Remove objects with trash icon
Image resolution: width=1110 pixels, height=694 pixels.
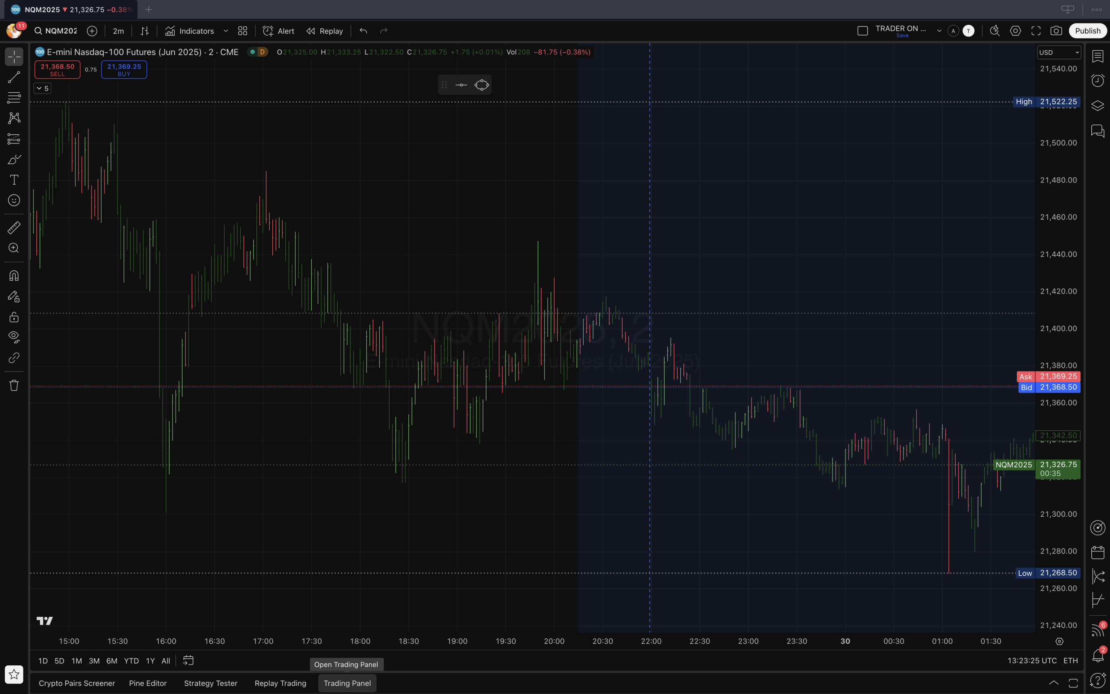14,385
